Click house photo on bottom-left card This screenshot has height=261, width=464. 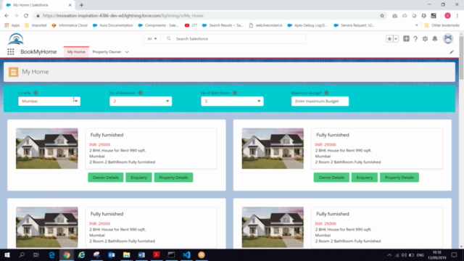[46, 227]
